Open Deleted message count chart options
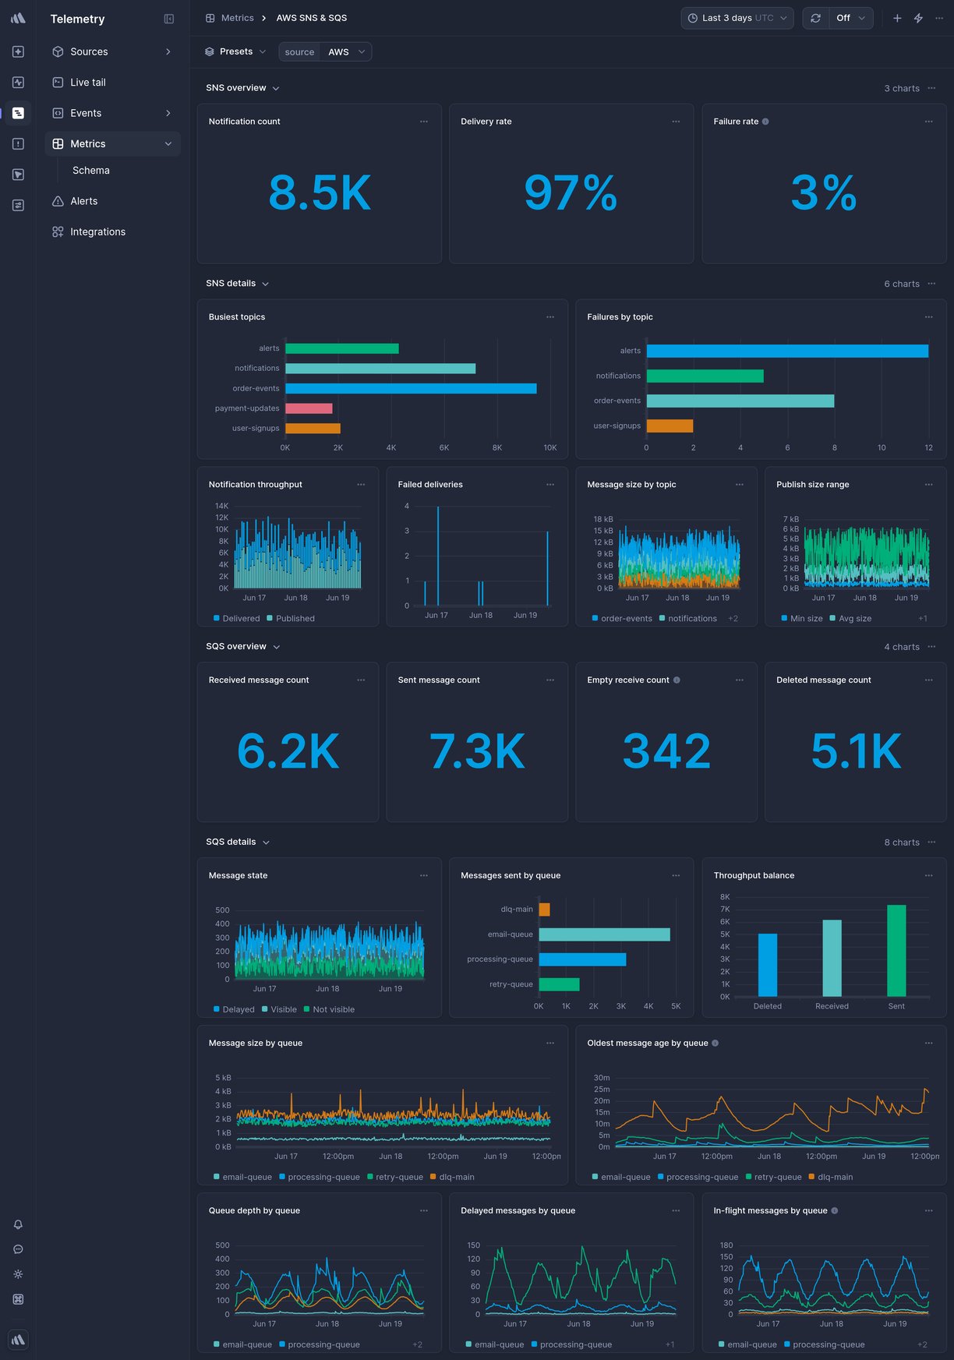Image resolution: width=954 pixels, height=1360 pixels. pos(928,680)
